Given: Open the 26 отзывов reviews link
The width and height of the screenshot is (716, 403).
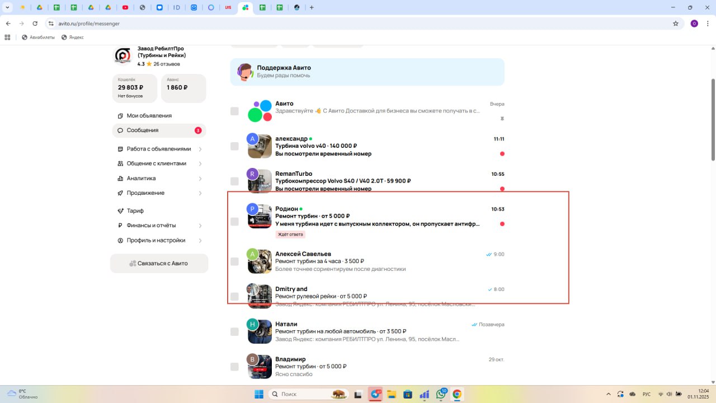Looking at the screenshot, I should pyautogui.click(x=167, y=64).
